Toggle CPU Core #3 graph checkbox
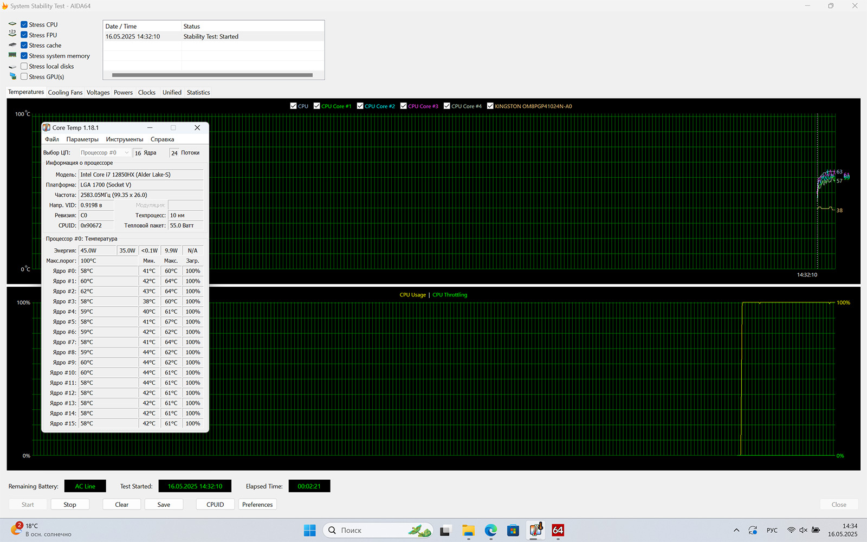 (403, 106)
